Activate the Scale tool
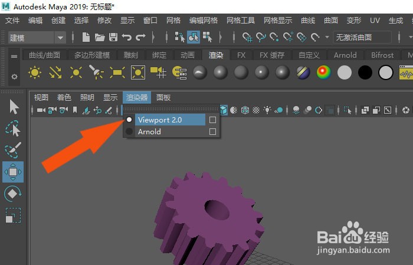The image size is (413, 265). [x=13, y=216]
